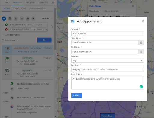Click the waypoint B marker icon
Viewport: 154px width, 118px height.
point(6,30)
